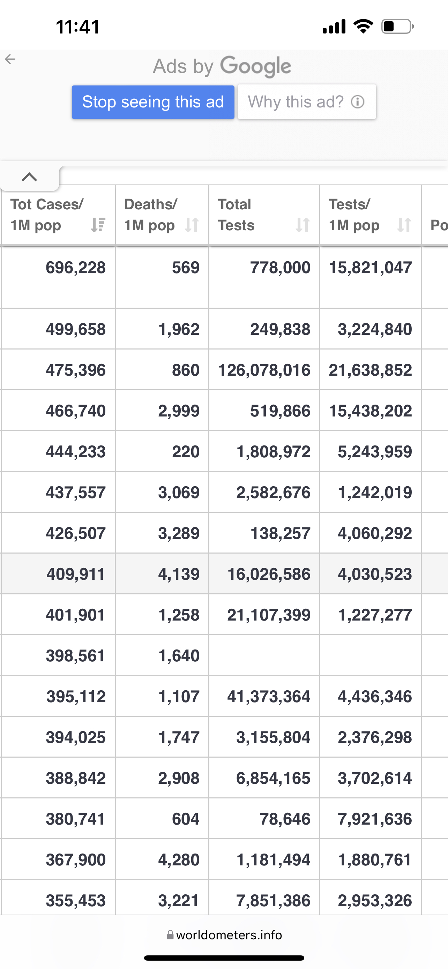Image resolution: width=448 pixels, height=969 pixels.
Task: Tap the Wi-Fi status icon
Action: point(363,26)
